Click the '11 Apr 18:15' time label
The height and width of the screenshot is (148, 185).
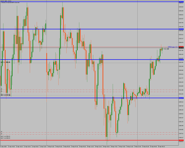pyautogui.click(x=27, y=147)
